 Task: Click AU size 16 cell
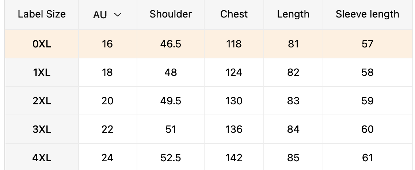click(x=107, y=44)
